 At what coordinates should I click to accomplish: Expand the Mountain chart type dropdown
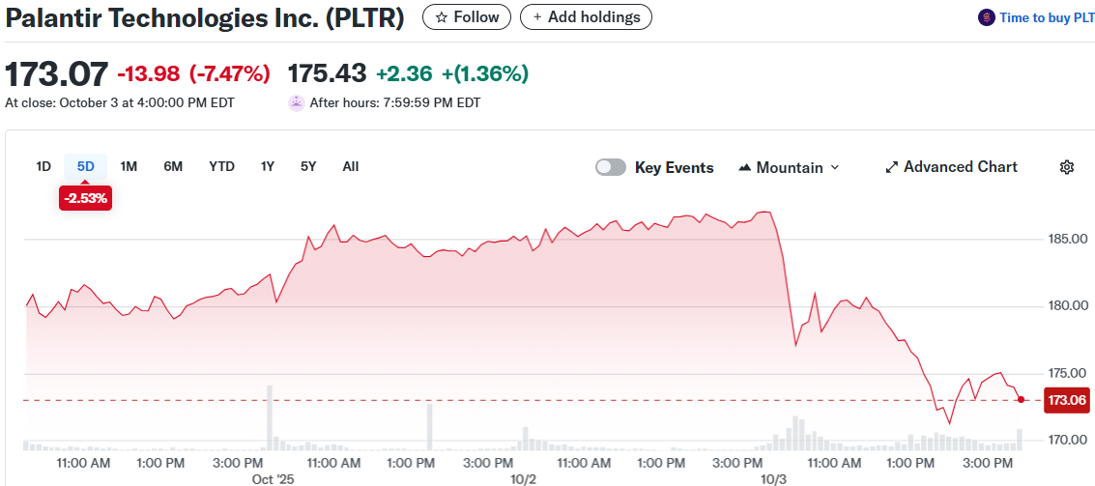[x=835, y=167]
